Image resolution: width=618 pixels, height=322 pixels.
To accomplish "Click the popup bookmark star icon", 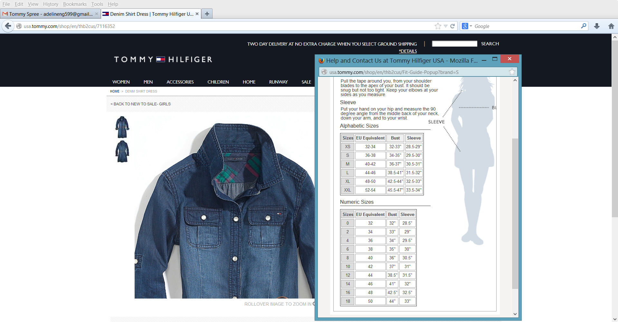I will [x=512, y=72].
